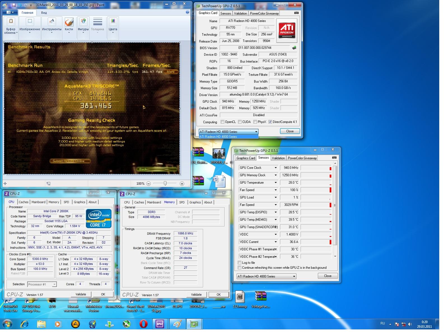
Task: Click the save BIOS icon next to BIOS Version
Action: tap(294, 48)
